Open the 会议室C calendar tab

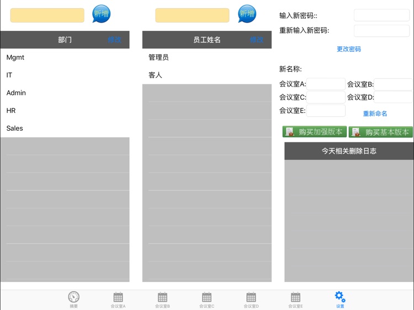coord(207,300)
